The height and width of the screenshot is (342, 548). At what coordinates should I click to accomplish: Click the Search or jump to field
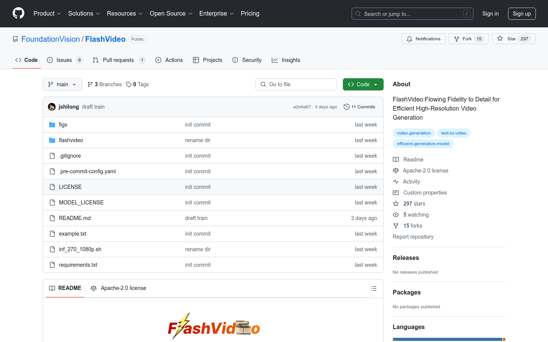413,14
